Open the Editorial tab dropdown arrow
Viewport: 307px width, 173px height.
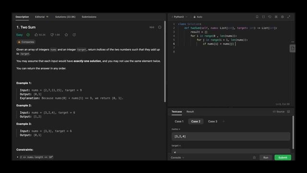[x=47, y=17]
